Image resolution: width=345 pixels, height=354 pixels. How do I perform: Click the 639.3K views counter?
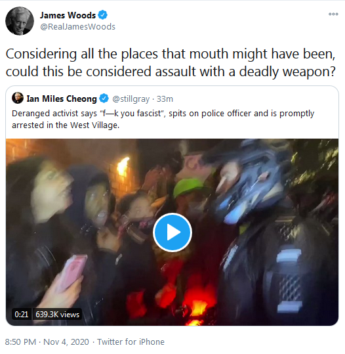58,314
